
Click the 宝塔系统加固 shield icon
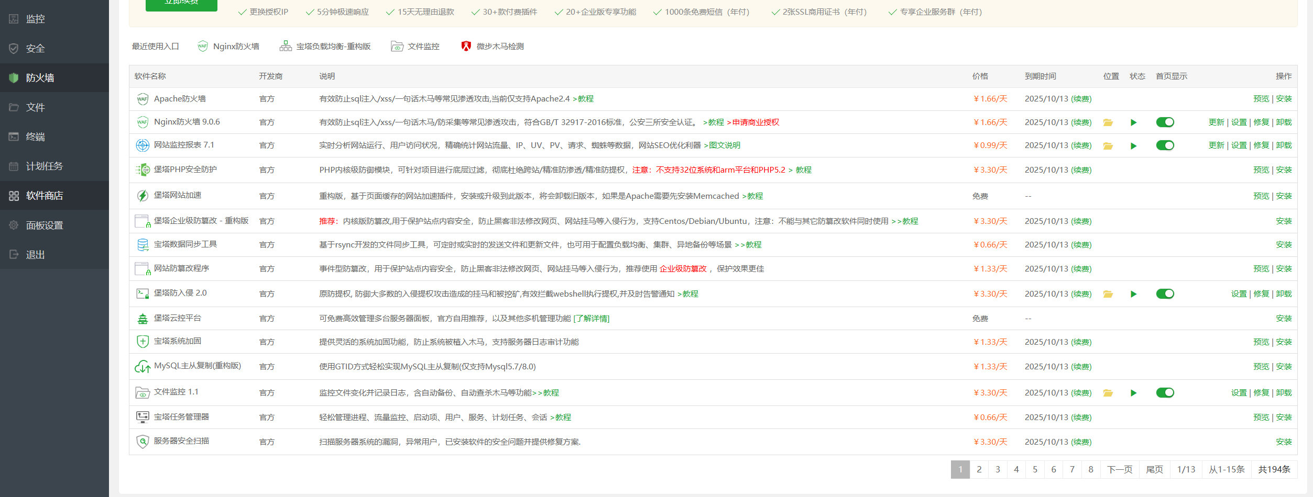(143, 342)
